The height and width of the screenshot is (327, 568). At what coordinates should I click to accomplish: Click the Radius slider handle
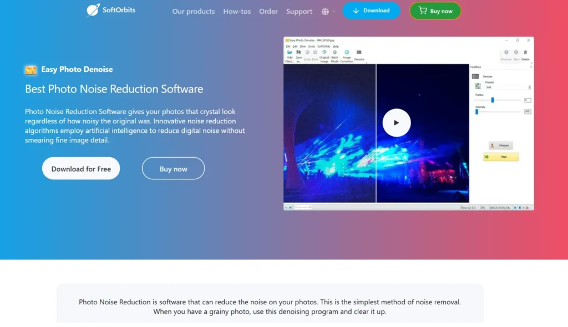(493, 100)
